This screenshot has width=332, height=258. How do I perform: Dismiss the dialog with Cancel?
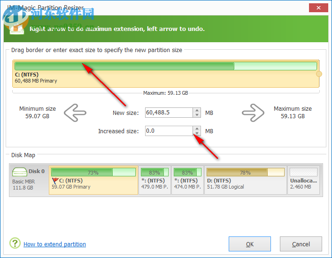coord(301,244)
